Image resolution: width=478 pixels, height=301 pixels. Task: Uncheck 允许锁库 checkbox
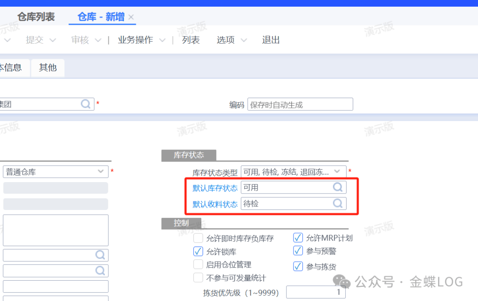point(198,251)
